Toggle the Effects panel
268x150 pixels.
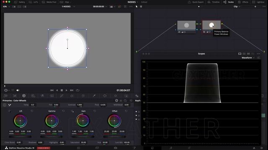243,2
